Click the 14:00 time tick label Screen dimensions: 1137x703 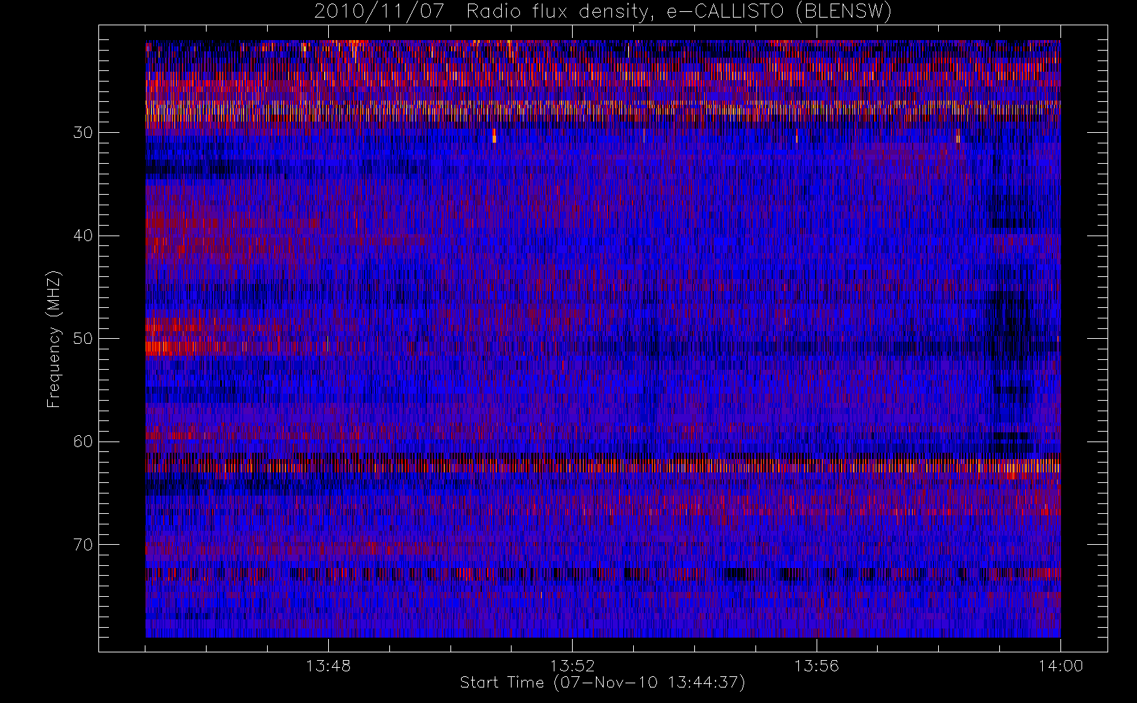click(x=1060, y=666)
